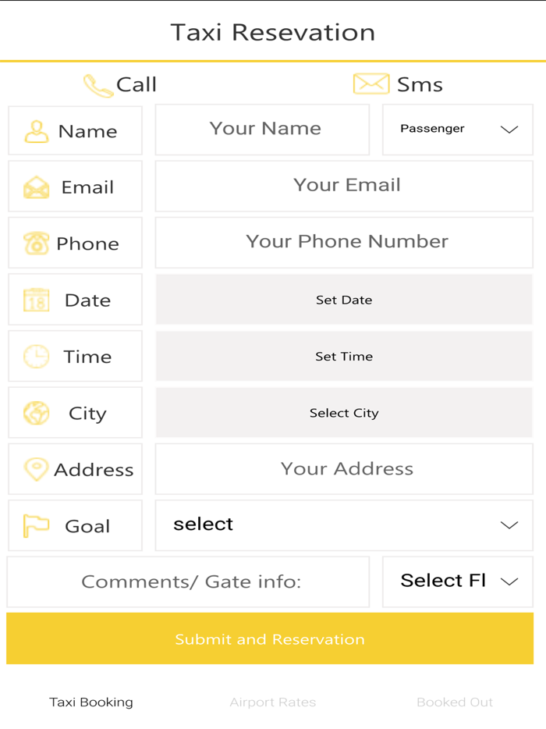The height and width of the screenshot is (729, 546).
Task: Tap the Sms envelope icon
Action: [x=371, y=83]
